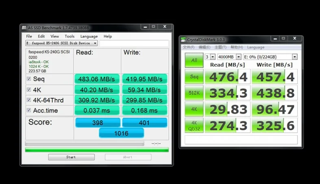Screen dimensions: 320x184
Task: Click the write access time 0.168 ms
Action: [x=144, y=110]
